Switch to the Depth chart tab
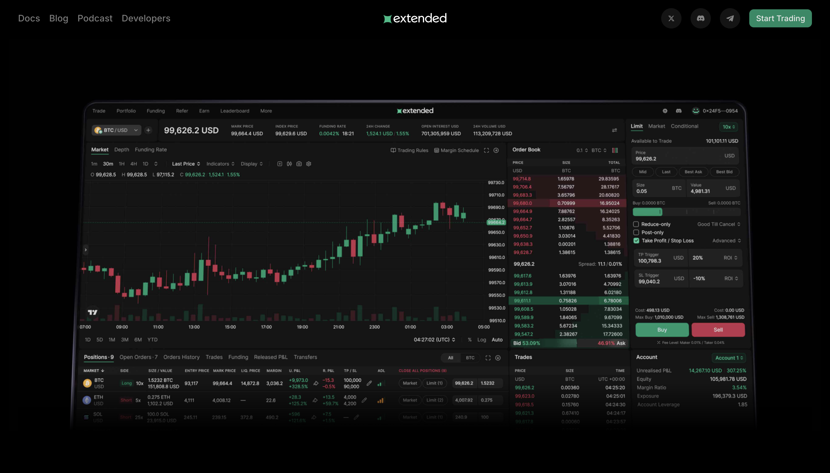The height and width of the screenshot is (473, 830). click(122, 149)
